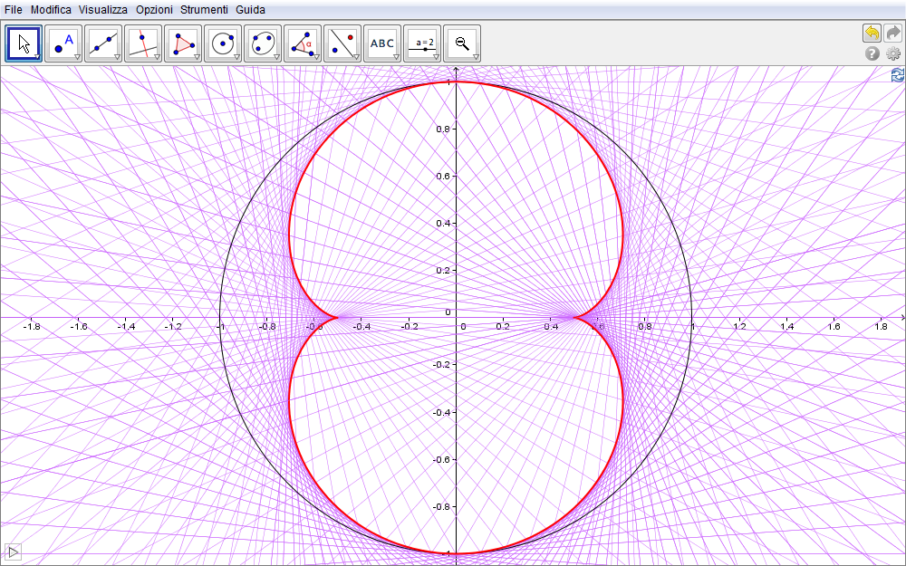Pick the Perpendicular Line tool
This screenshot has width=906, height=566.
coord(144,43)
